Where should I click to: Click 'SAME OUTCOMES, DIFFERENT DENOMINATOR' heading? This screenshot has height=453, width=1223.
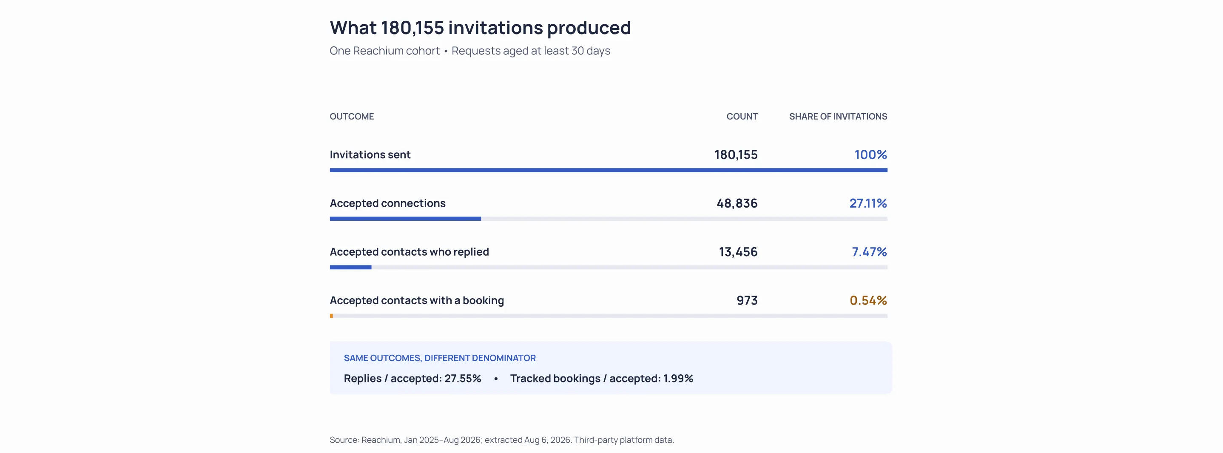[x=440, y=358]
